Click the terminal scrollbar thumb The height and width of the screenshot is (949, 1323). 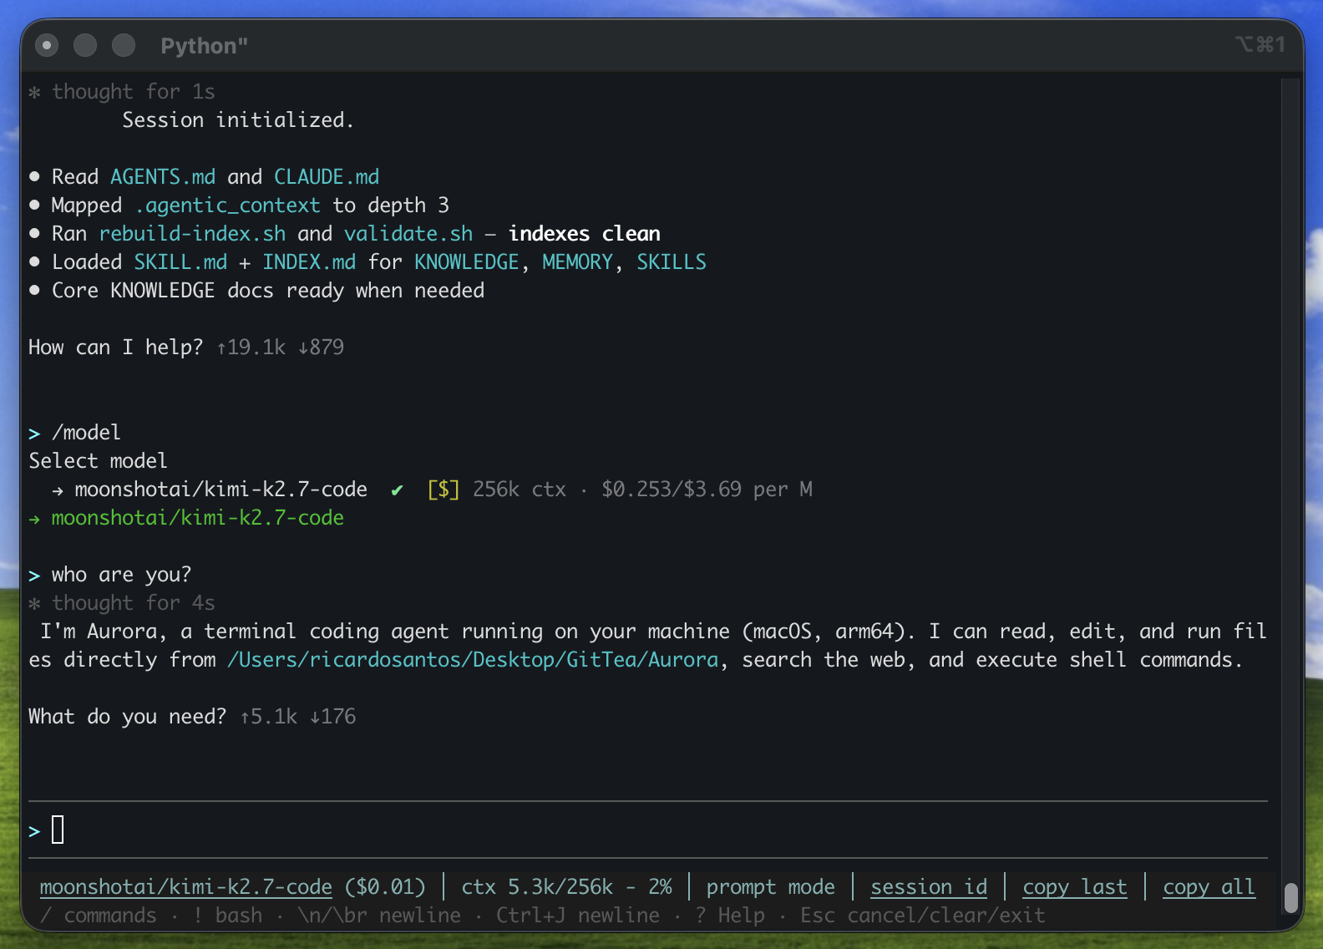(1291, 898)
